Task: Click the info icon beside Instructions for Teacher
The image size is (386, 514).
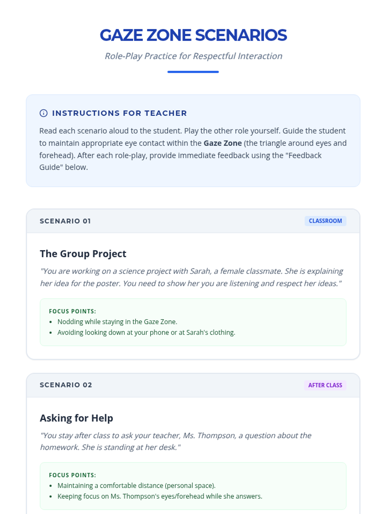Action: click(x=43, y=113)
